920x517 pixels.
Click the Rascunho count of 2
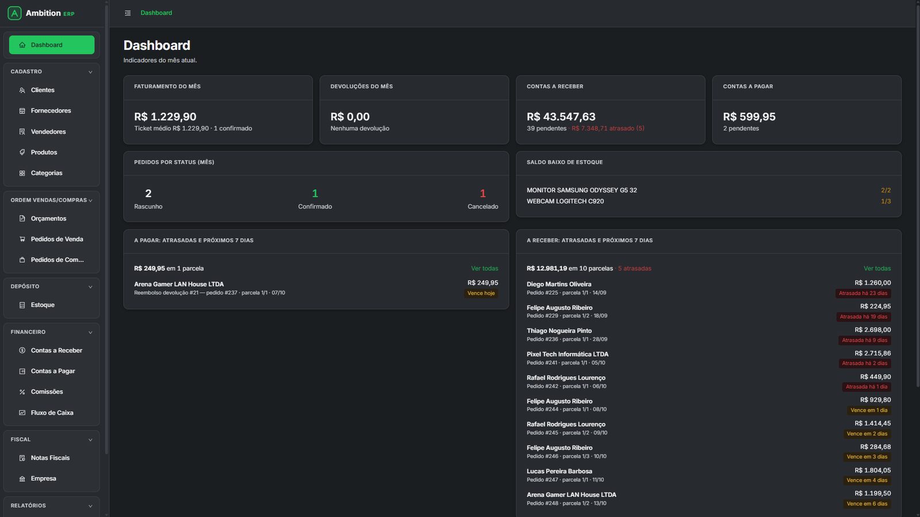[x=148, y=194]
